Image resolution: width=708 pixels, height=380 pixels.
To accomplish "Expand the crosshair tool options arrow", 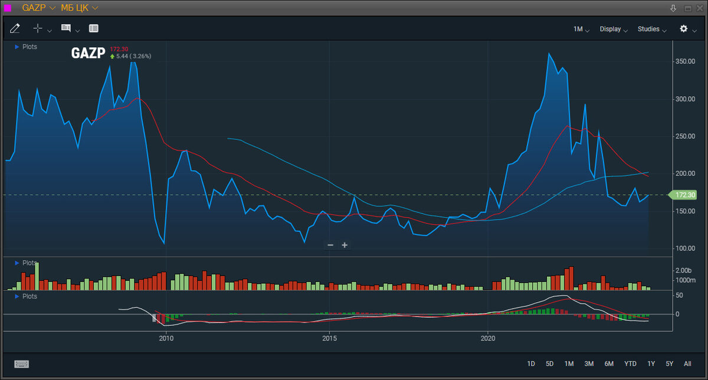I will click(x=50, y=30).
